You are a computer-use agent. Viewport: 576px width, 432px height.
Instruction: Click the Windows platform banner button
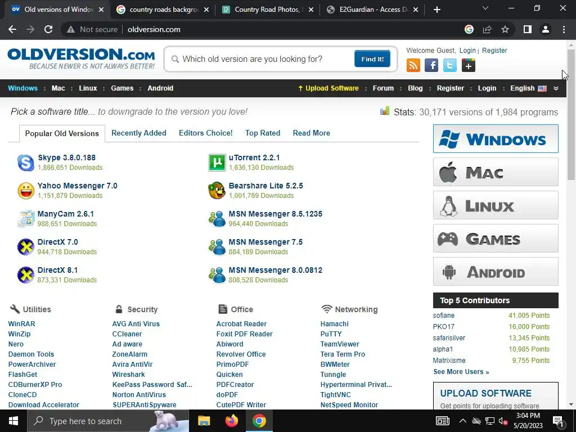[x=496, y=139]
